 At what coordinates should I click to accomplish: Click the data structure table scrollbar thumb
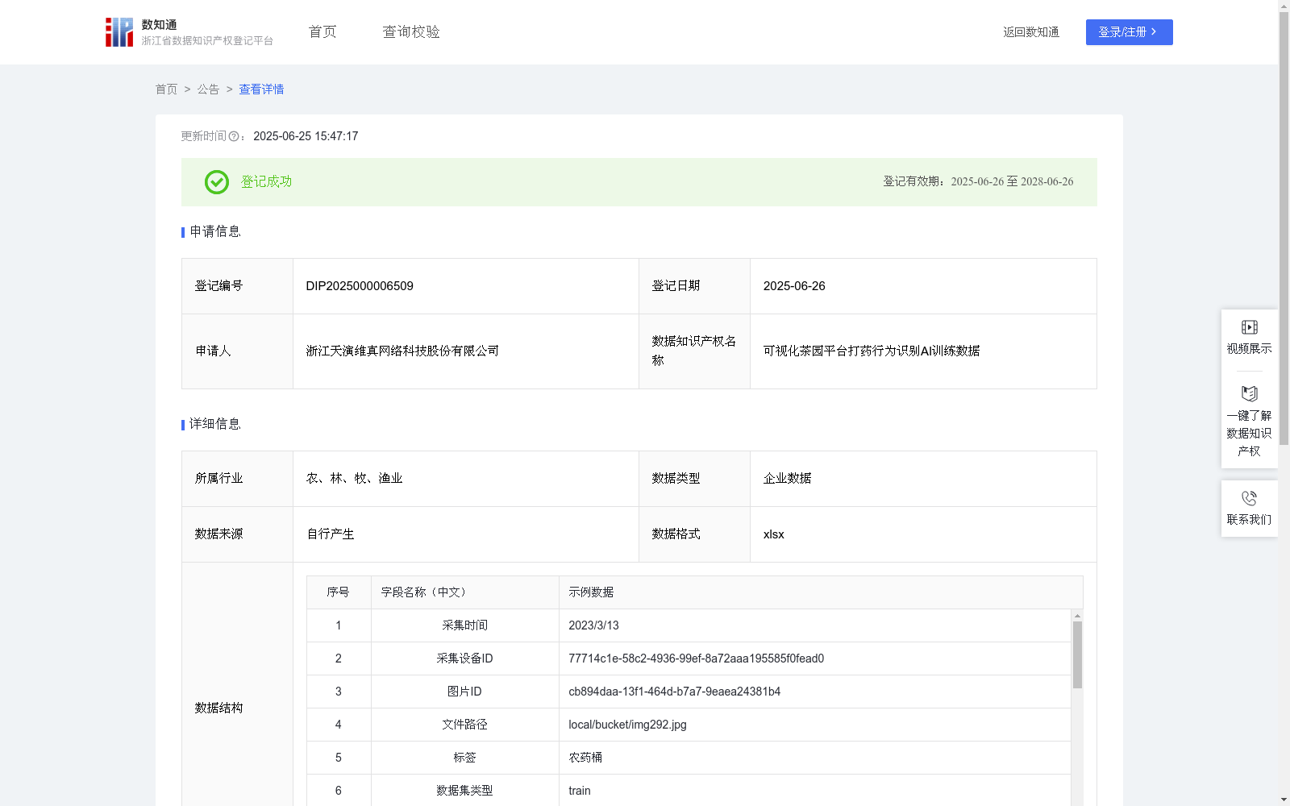pyautogui.click(x=1077, y=654)
